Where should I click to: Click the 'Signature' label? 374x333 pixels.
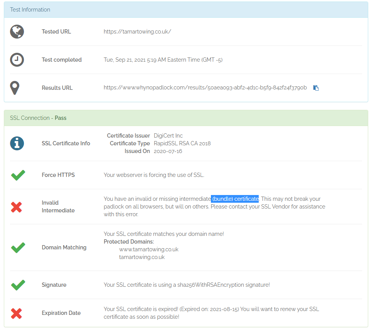(x=54, y=285)
